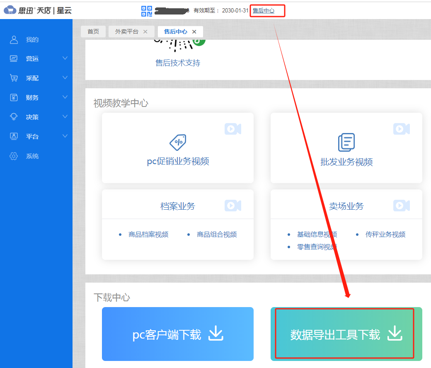Play video icon on pc促销业务视频 card

click(x=233, y=129)
